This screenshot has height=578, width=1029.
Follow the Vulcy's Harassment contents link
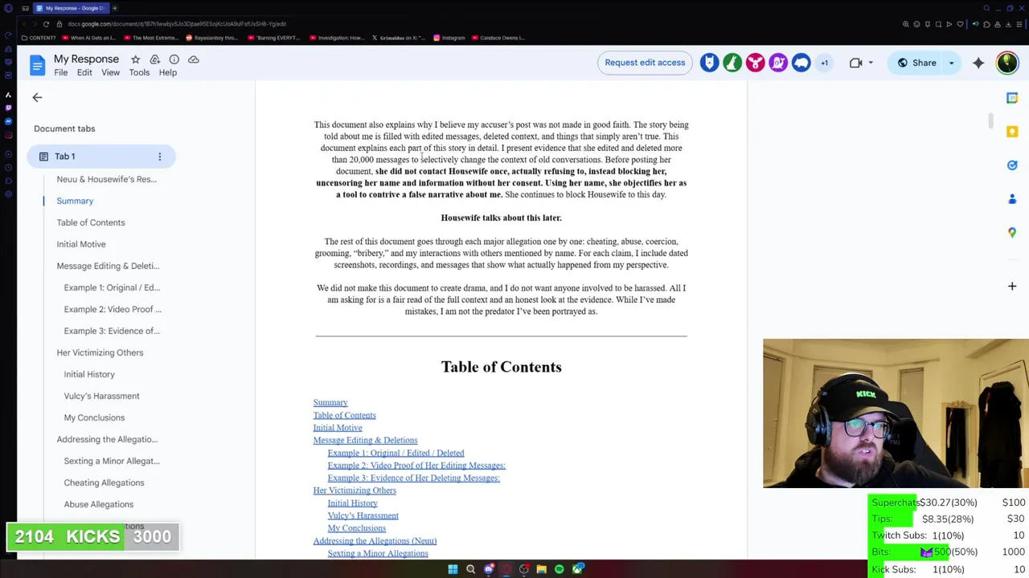click(x=363, y=515)
